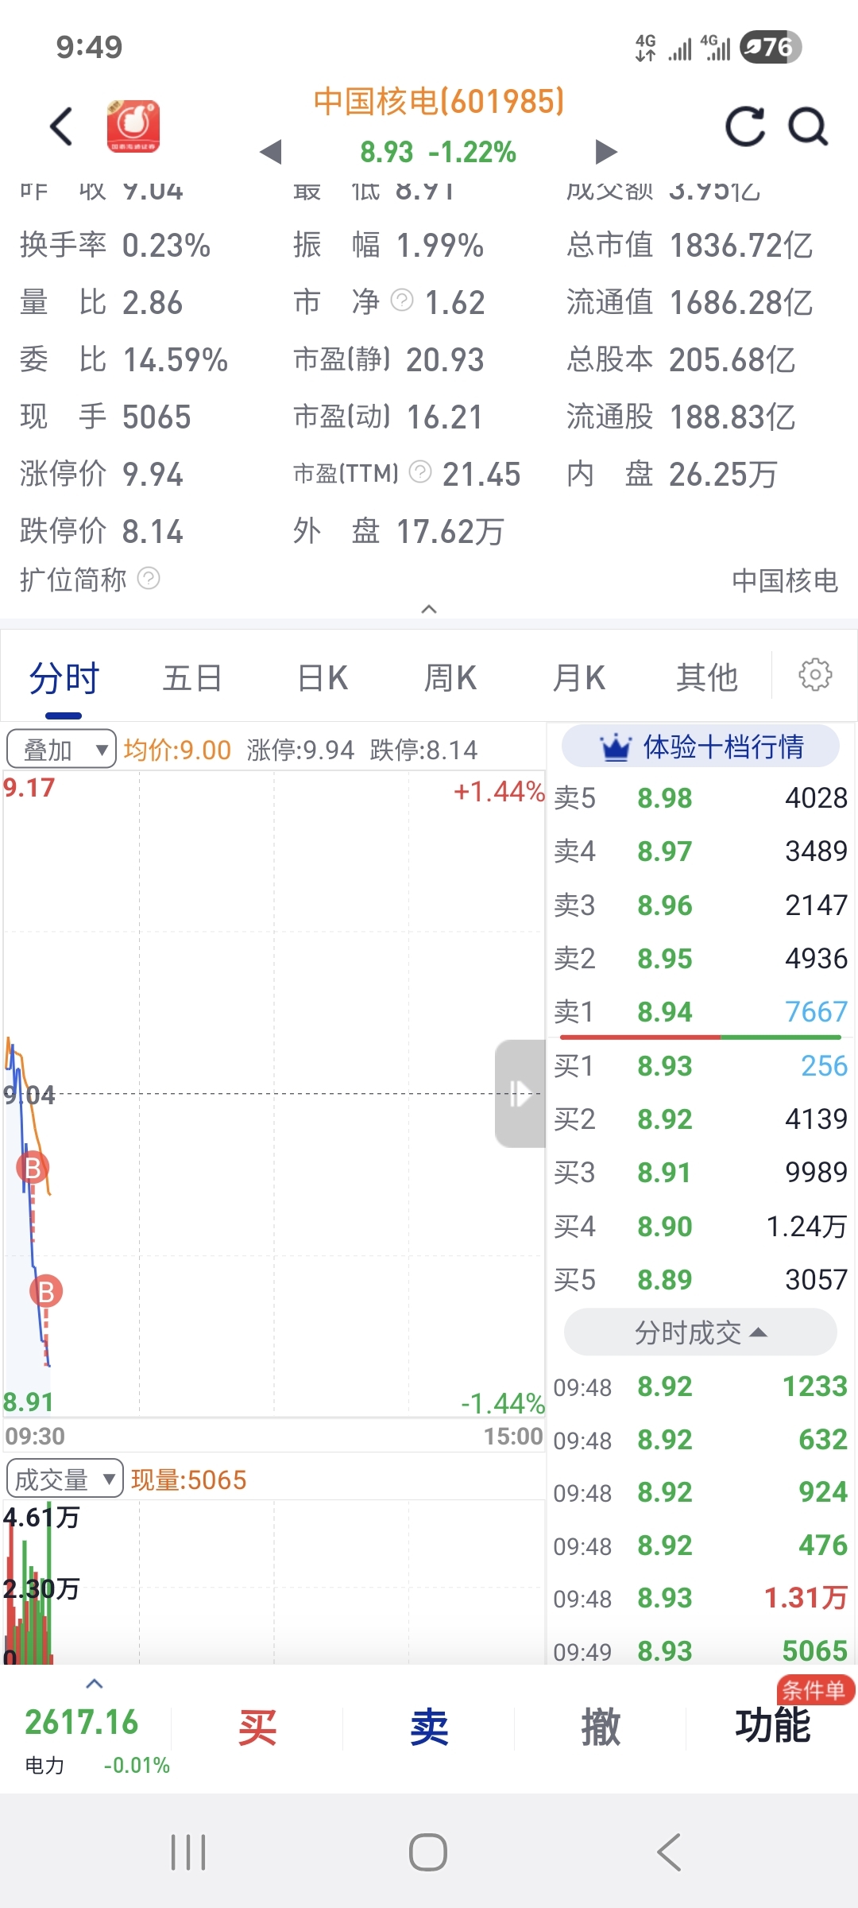This screenshot has width=858, height=1908.
Task: Select the 分时 chart tab
Action: (64, 679)
